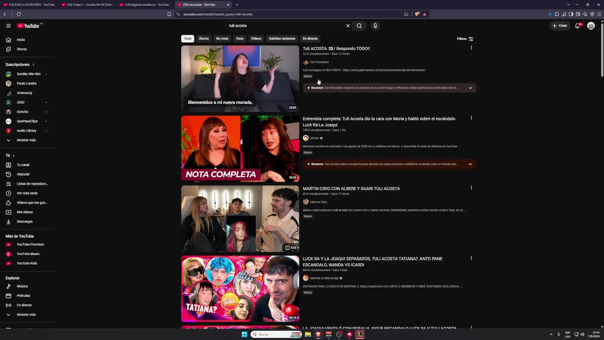Screen dimensions: 604x340
Task: Click the magnifying glass search button
Action: (359, 25)
